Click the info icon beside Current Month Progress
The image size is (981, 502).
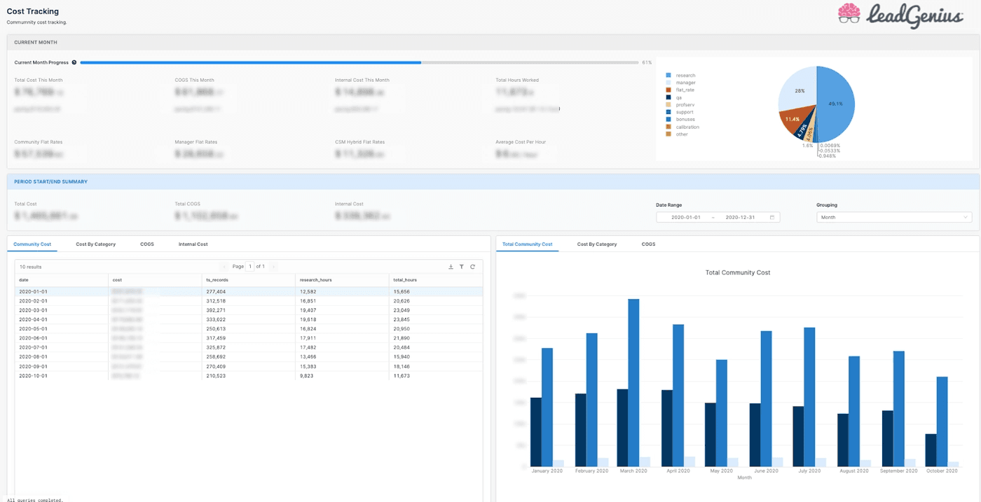tap(74, 62)
